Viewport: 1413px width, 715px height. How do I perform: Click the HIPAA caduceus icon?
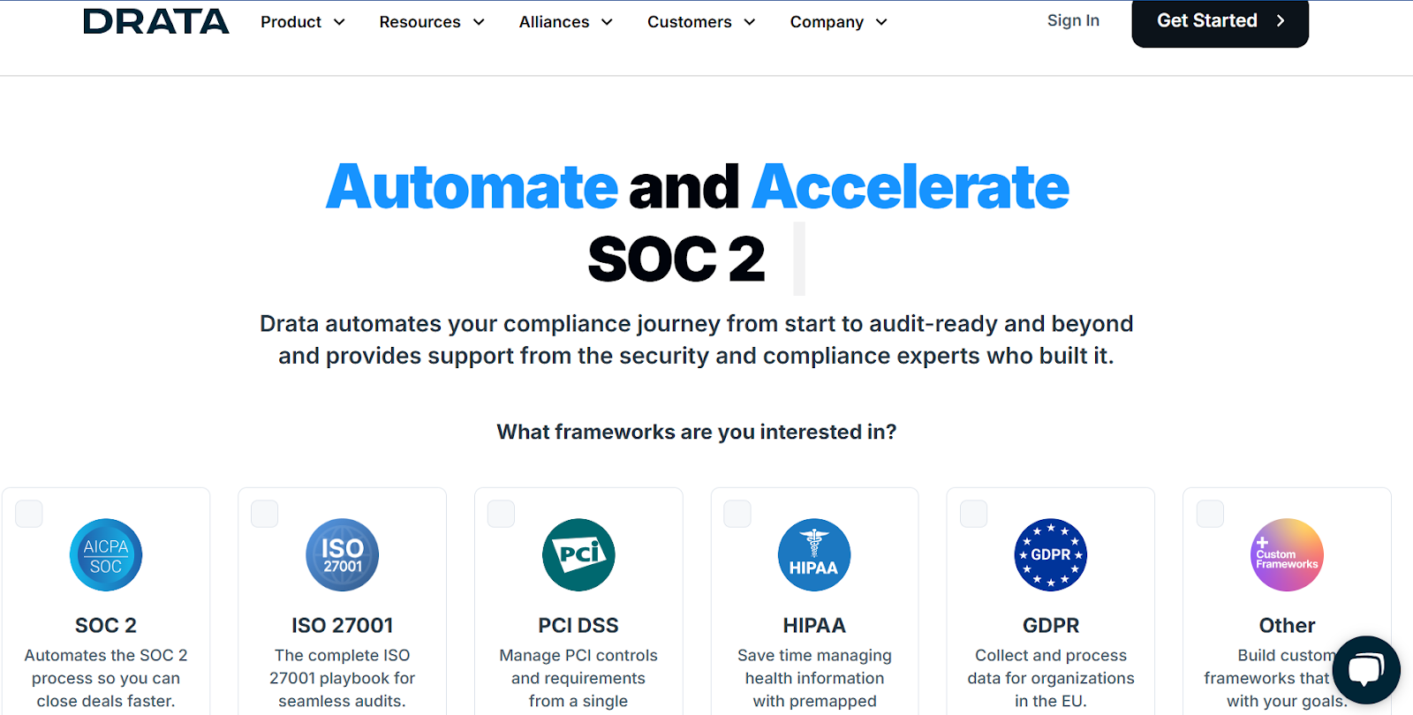tap(814, 554)
